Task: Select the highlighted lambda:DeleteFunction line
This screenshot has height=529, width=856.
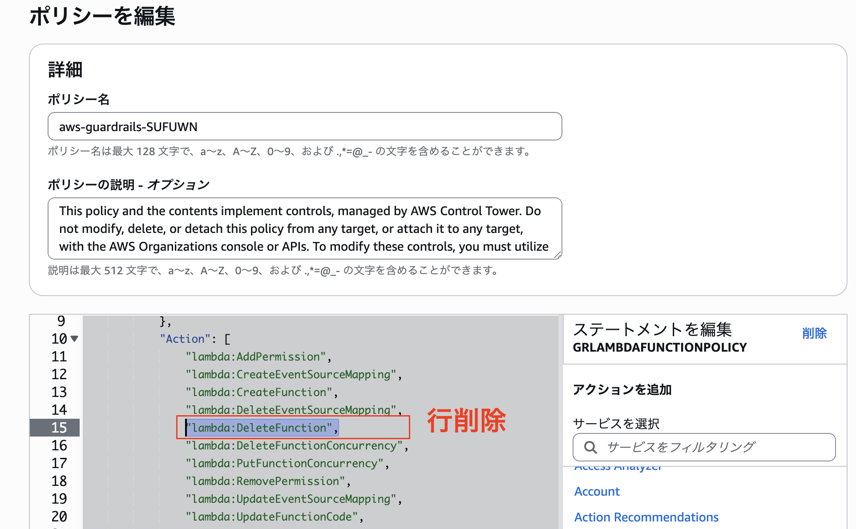Action: [262, 428]
